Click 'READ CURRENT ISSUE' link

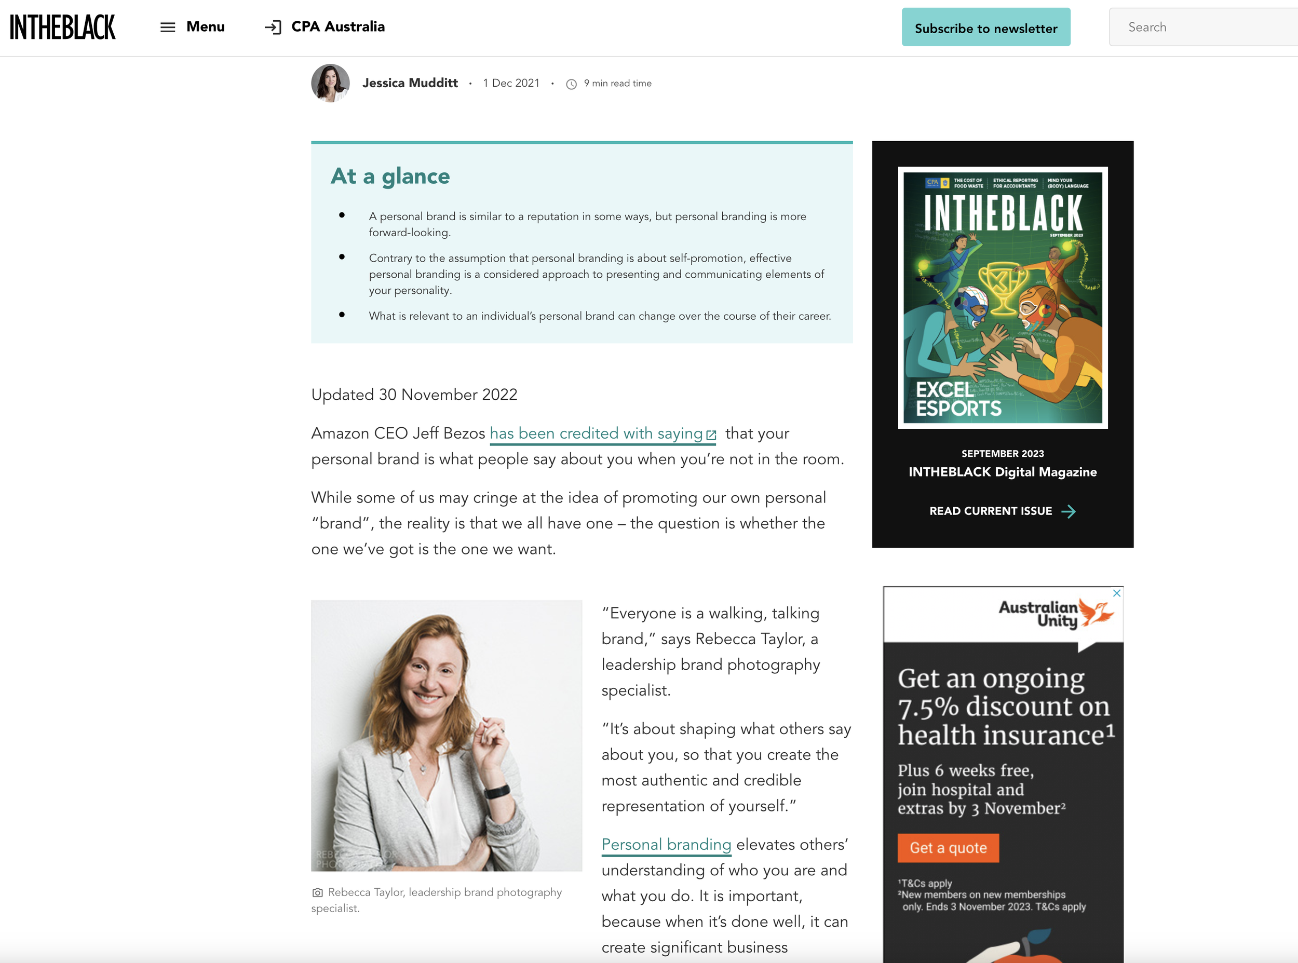(991, 511)
